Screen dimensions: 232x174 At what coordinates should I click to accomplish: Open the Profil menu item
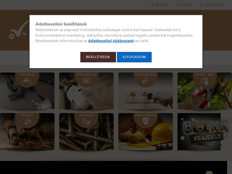(x=184, y=5)
